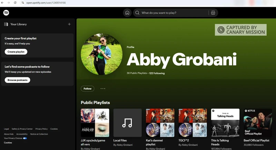Follow Abby Grobani's profile
Image resolution: width=276 pixels, height=150 pixels.
pos(88,89)
